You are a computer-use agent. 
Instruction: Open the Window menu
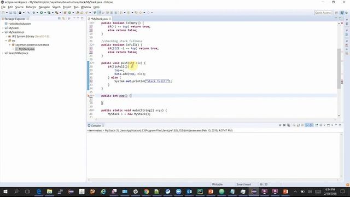pyautogui.click(x=86, y=7)
